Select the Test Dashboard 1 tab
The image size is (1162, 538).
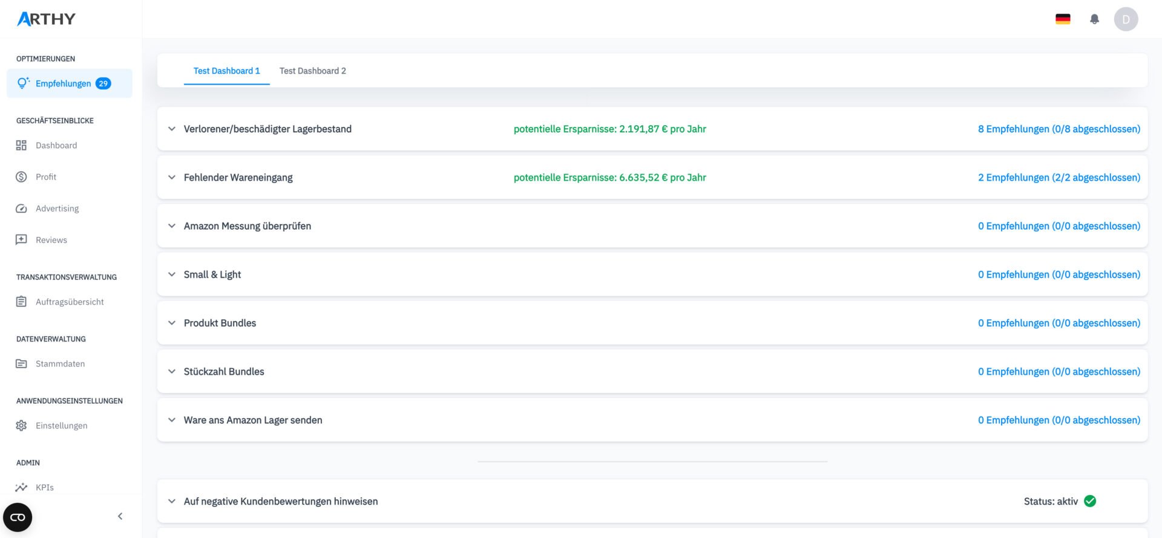[226, 71]
